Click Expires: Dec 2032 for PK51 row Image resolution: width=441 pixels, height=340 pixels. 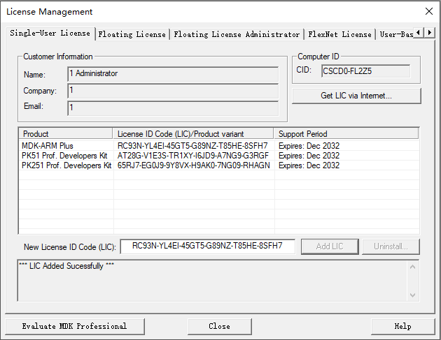coord(309,156)
